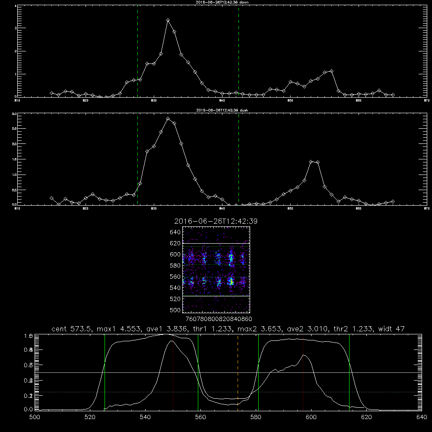Viewport: 432px width, 432px height.
Task: Click the spectrogram y-axis label 540
Action: coord(175,288)
